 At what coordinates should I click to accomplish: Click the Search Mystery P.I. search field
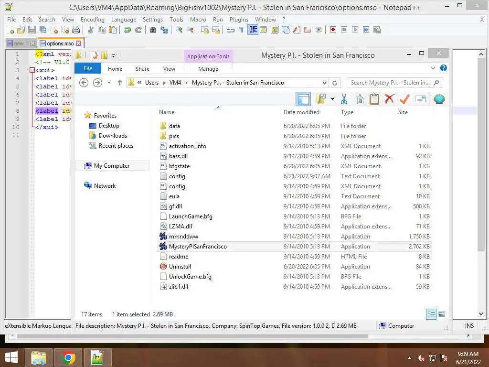(394, 83)
